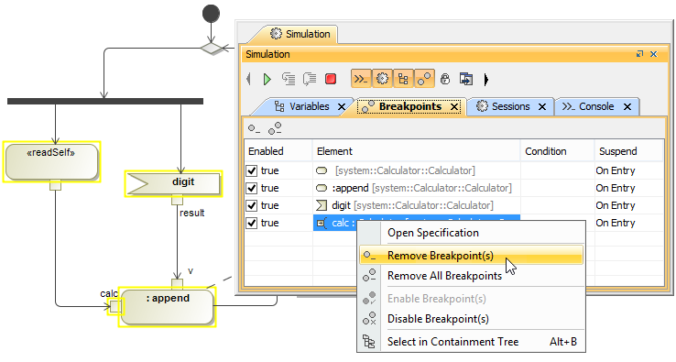
Task: Select the result output pin under digit
Action: [177, 200]
